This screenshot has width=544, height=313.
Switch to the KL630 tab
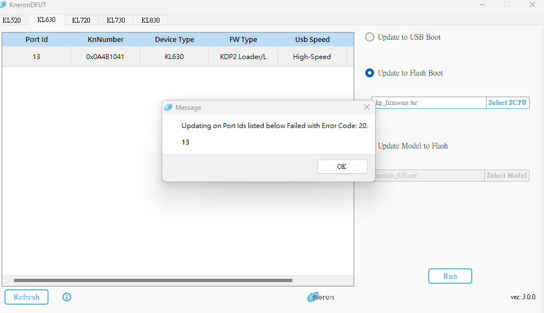(46, 20)
